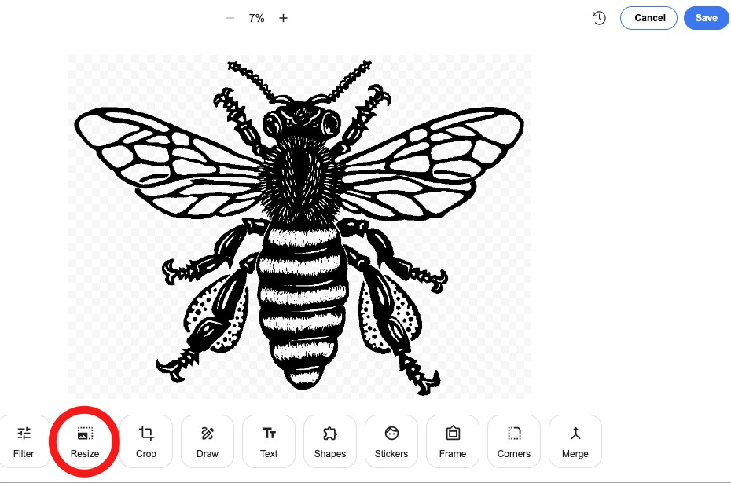Choose the Frame tool
This screenshot has width=731, height=483.
pos(453,441)
